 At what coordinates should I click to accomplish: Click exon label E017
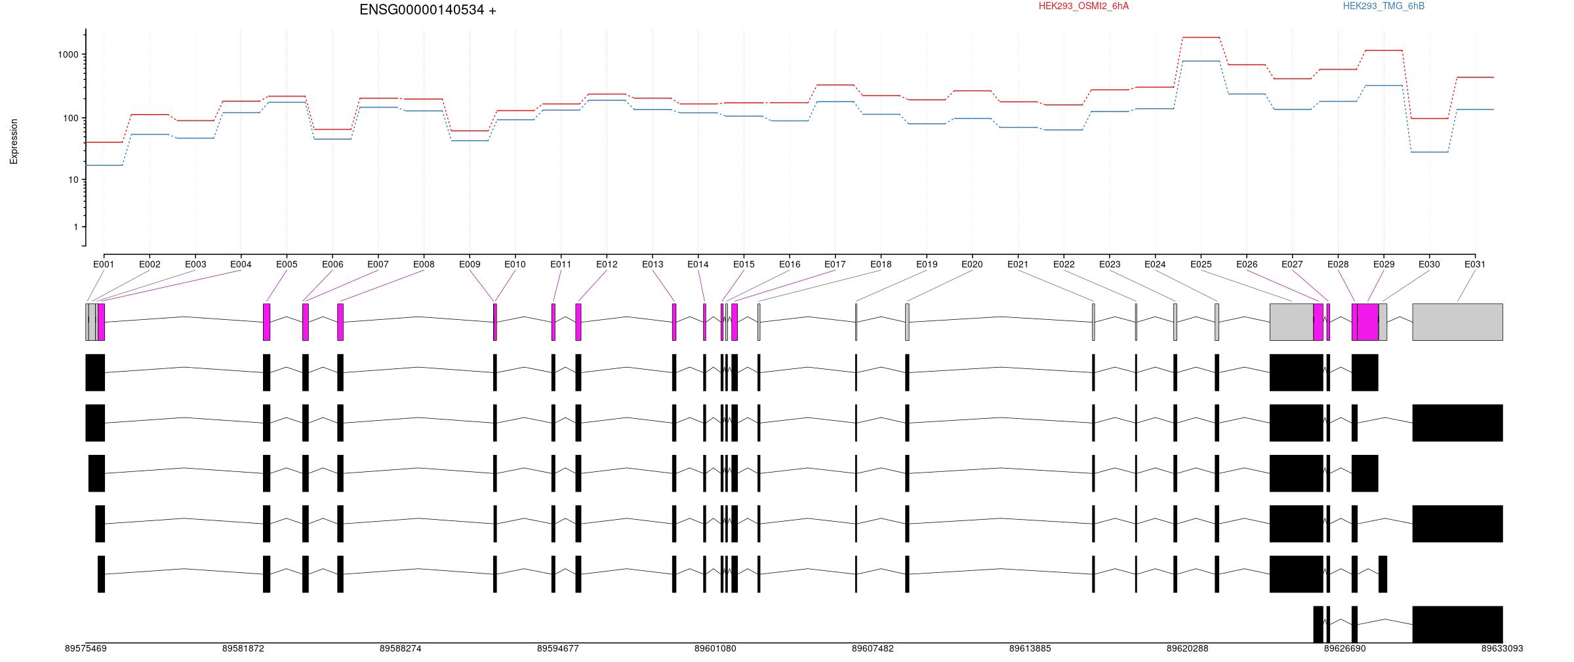pyautogui.click(x=835, y=264)
